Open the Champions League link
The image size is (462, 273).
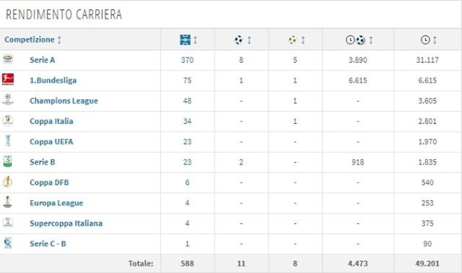(x=64, y=100)
